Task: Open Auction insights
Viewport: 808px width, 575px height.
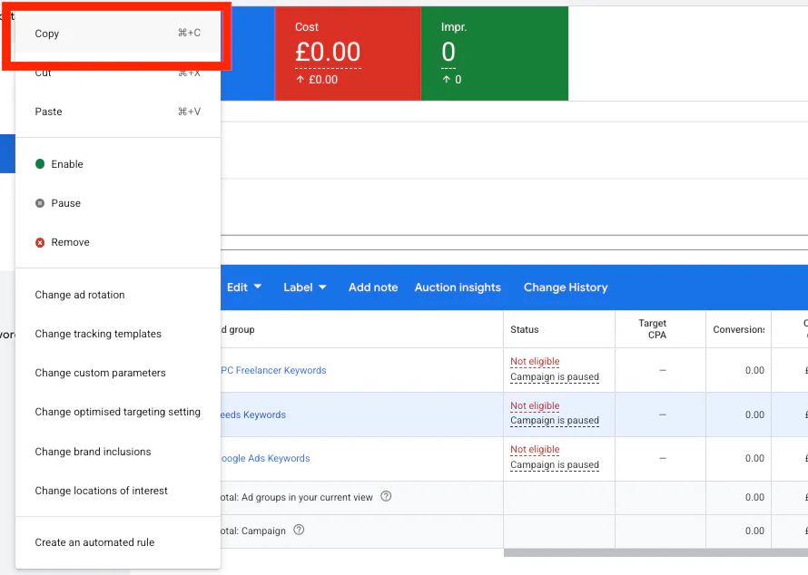Action: (x=458, y=287)
